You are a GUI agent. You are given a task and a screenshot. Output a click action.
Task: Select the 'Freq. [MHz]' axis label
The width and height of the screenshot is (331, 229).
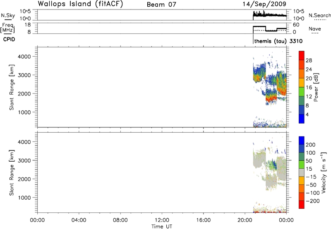pyautogui.click(x=8, y=28)
